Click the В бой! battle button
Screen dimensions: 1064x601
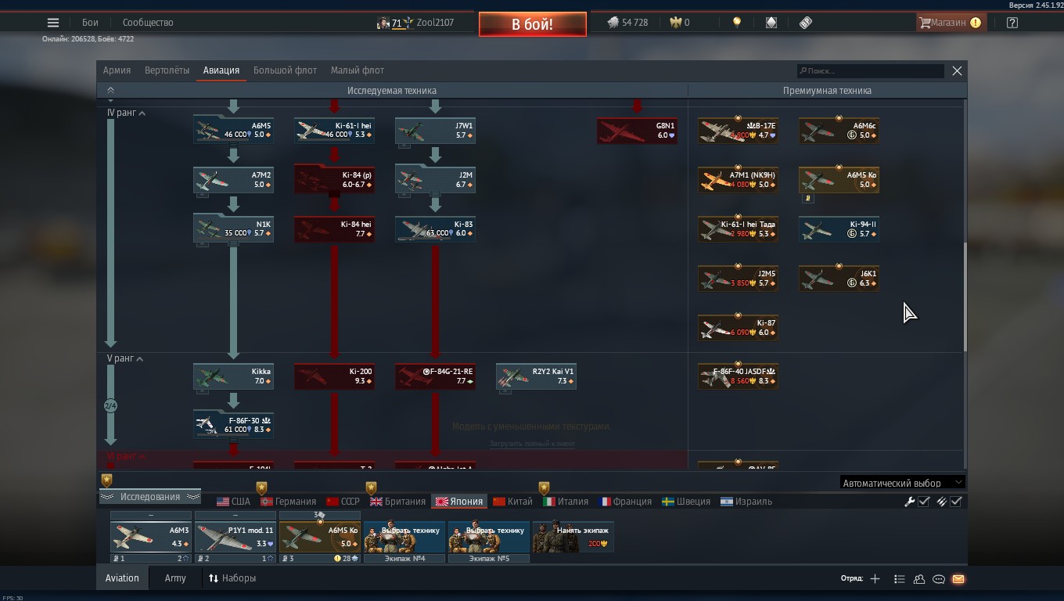click(x=533, y=24)
